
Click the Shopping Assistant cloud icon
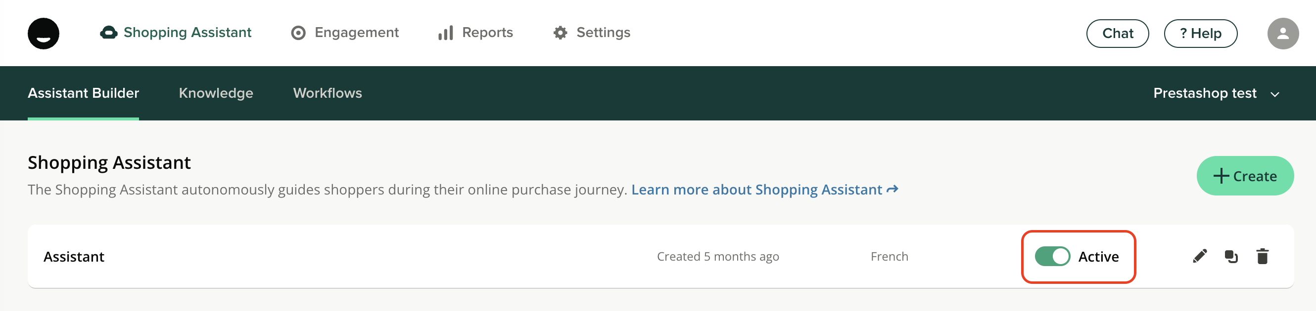pos(108,33)
